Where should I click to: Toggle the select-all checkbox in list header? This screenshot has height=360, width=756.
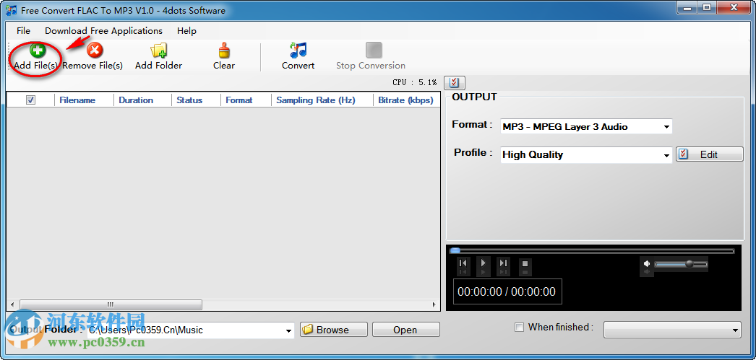click(31, 100)
